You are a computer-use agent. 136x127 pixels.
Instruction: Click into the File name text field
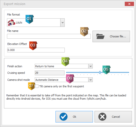tap(49, 36)
